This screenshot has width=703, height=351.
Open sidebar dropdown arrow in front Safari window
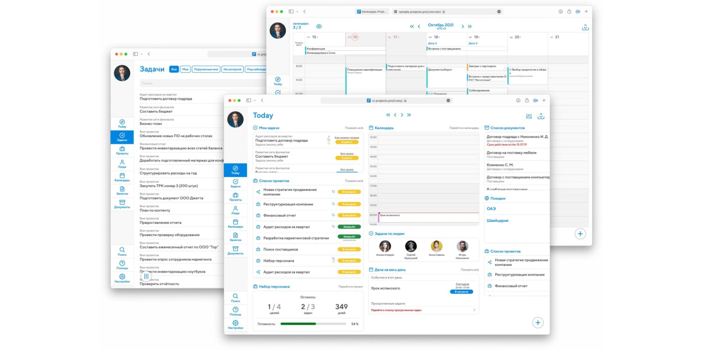(x=255, y=100)
